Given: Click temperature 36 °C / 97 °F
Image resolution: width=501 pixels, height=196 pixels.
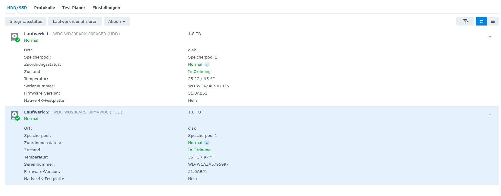Looking at the screenshot, I should pos(201,157).
